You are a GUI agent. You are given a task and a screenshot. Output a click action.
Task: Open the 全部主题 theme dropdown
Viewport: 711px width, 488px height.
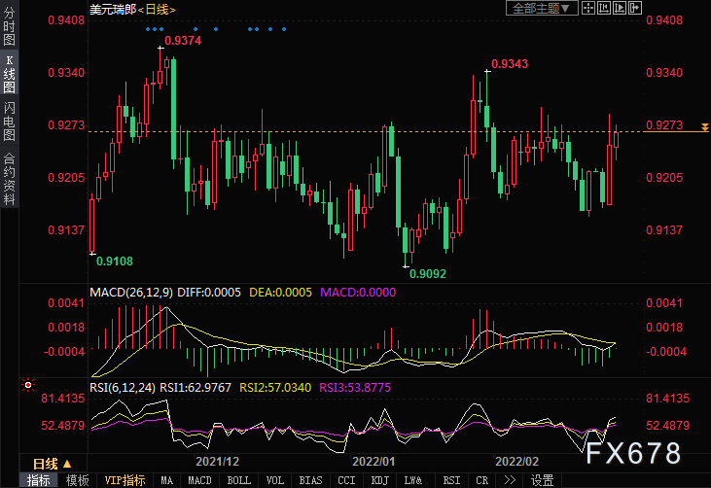click(541, 9)
